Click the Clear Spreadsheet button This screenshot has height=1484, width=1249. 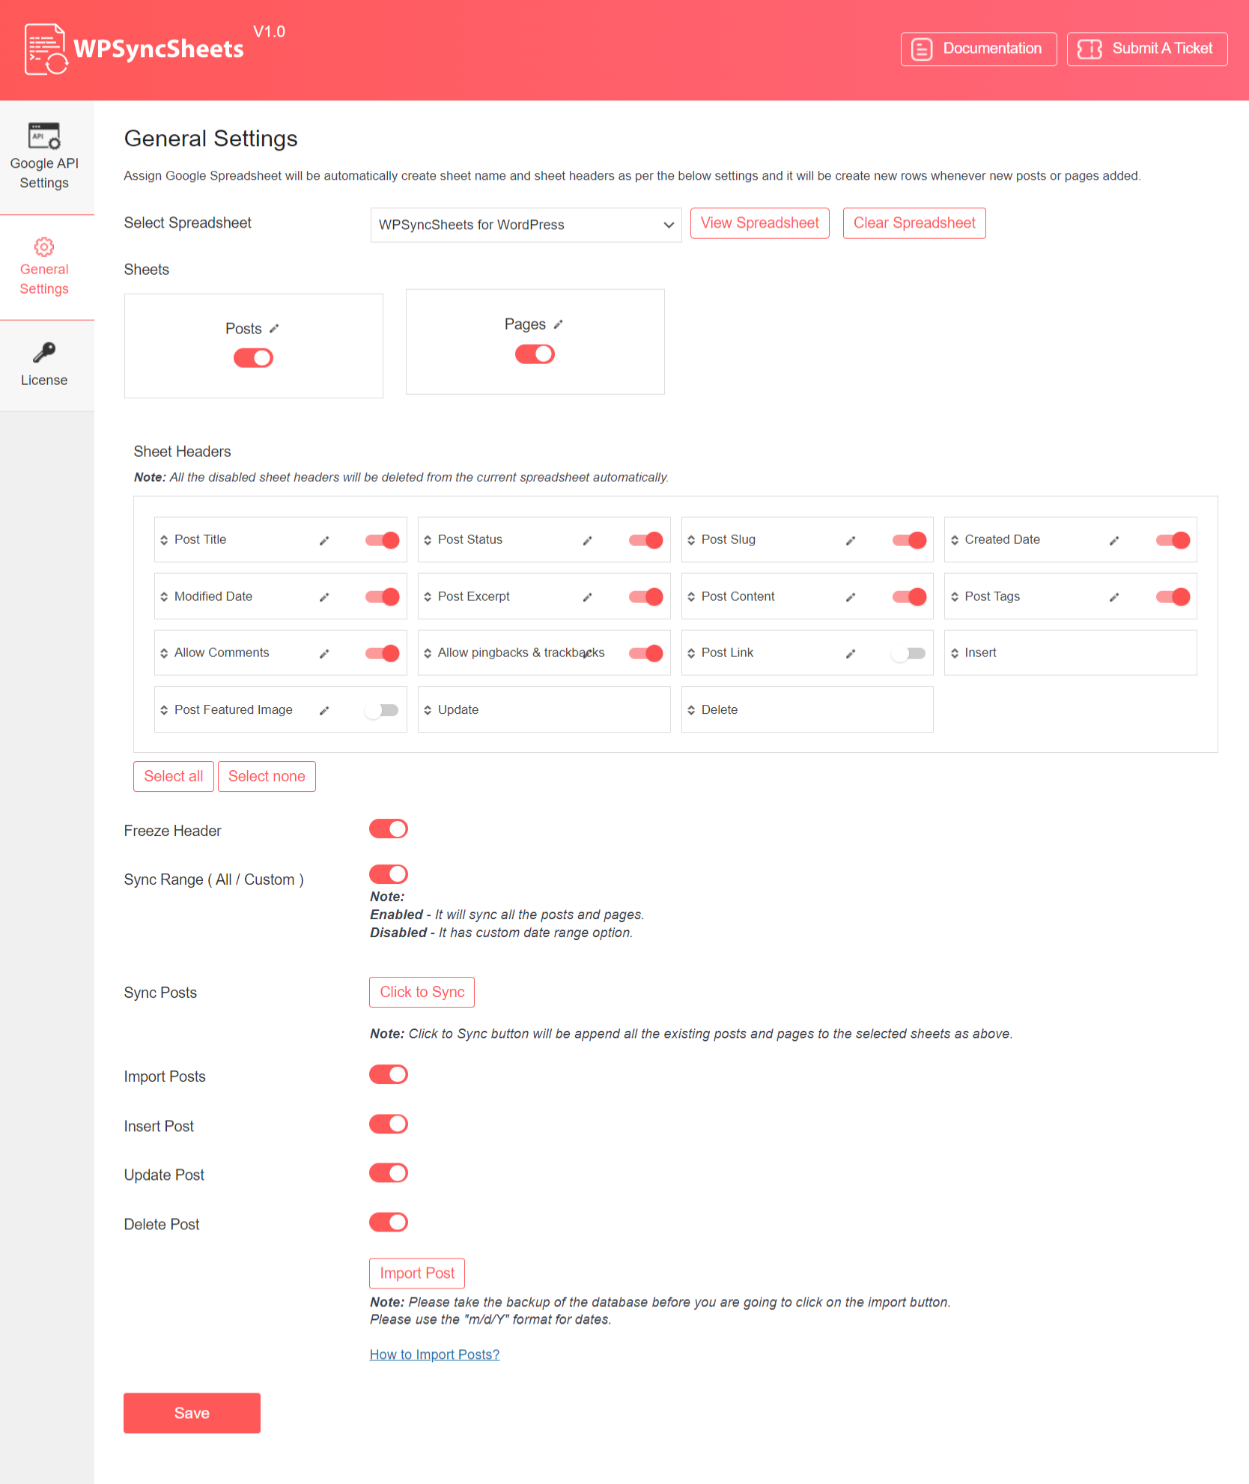914,223
